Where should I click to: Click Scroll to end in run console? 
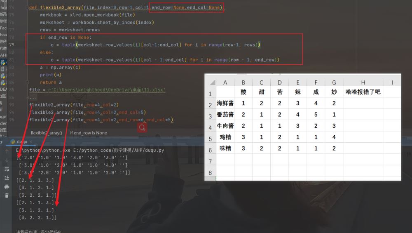point(7,178)
